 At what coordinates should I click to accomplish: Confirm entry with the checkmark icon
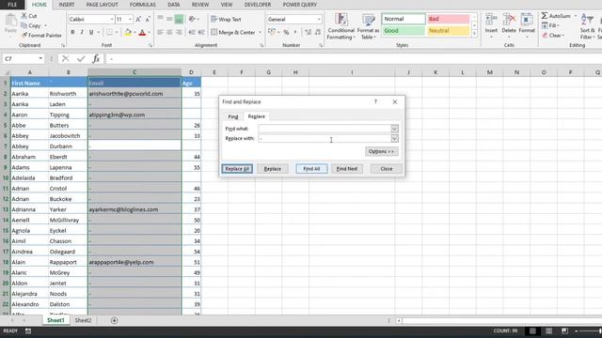(x=81, y=58)
